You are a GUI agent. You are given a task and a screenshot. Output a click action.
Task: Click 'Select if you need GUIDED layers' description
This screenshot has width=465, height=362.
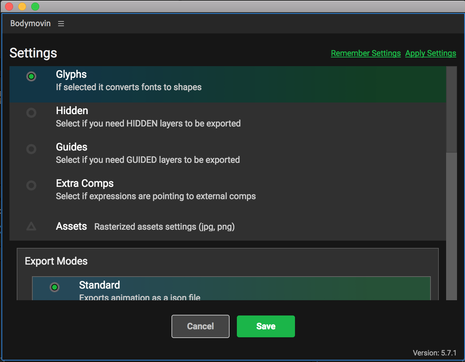[x=148, y=160]
